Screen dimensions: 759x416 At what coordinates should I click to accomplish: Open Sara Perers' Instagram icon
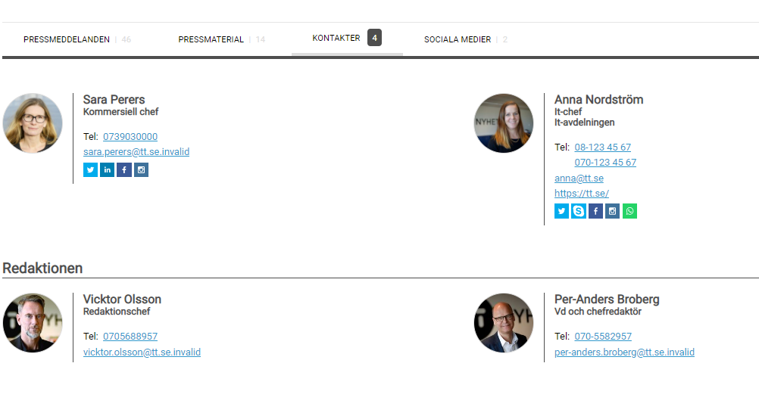(x=141, y=170)
